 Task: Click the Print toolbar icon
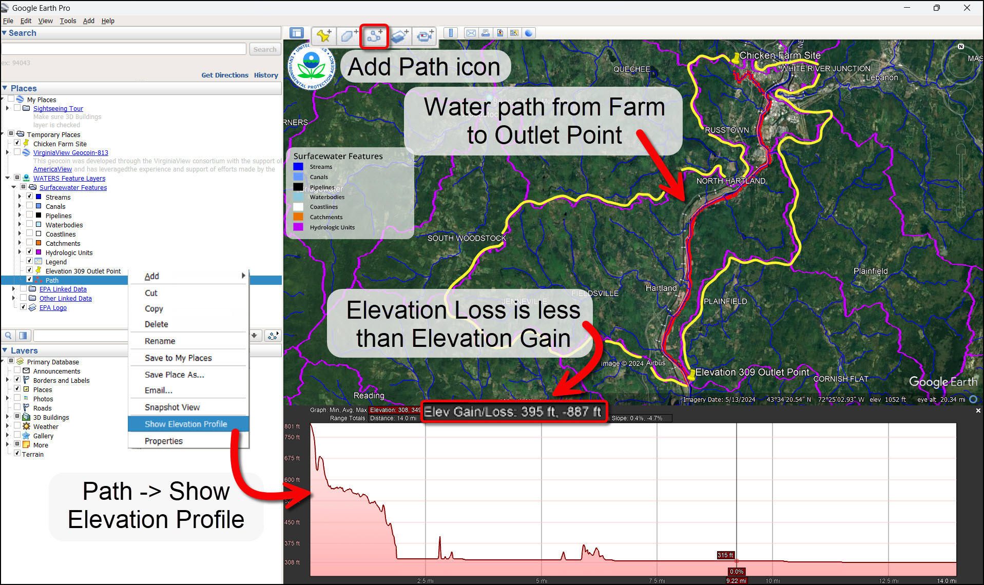(485, 33)
